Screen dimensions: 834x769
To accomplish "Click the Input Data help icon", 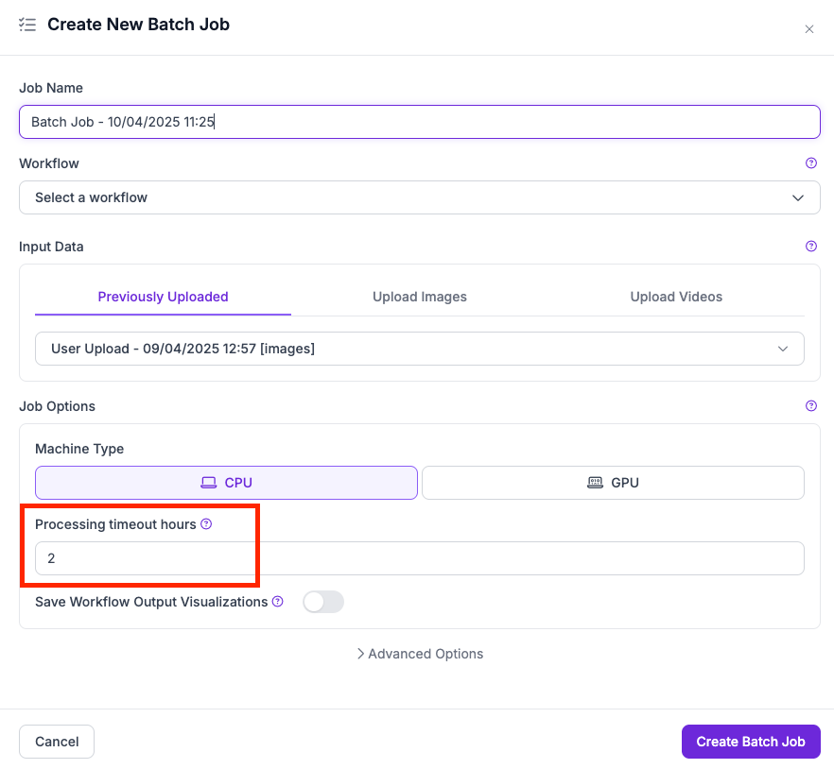I will (810, 247).
